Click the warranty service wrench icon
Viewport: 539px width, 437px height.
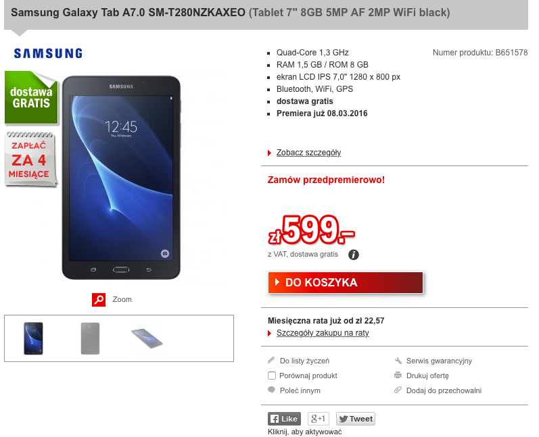point(398,361)
